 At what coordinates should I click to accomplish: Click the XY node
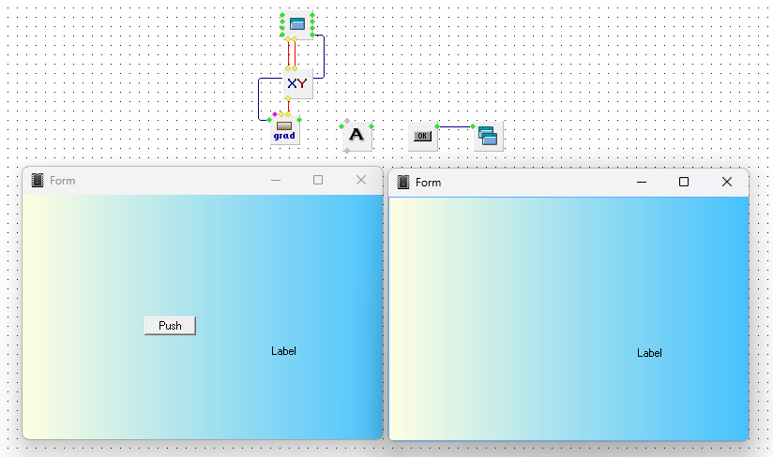click(x=297, y=84)
